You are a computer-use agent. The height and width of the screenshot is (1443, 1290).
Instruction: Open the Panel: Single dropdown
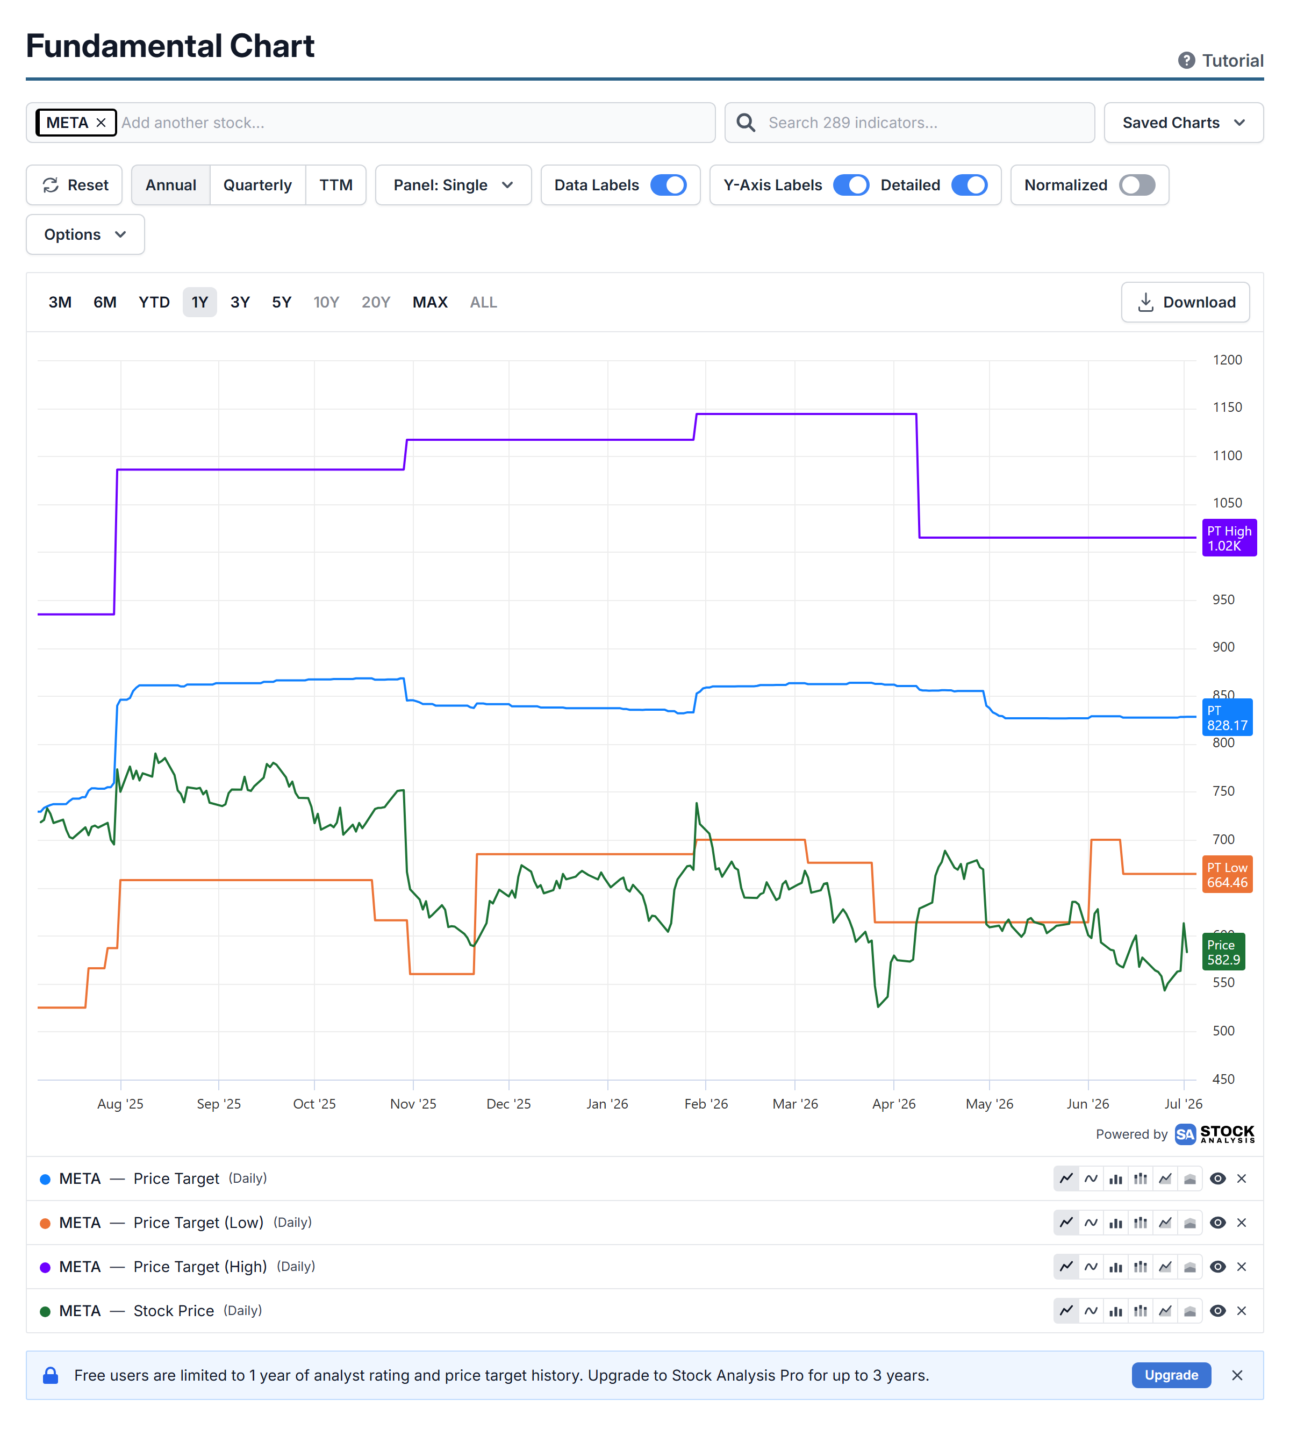pyautogui.click(x=453, y=185)
